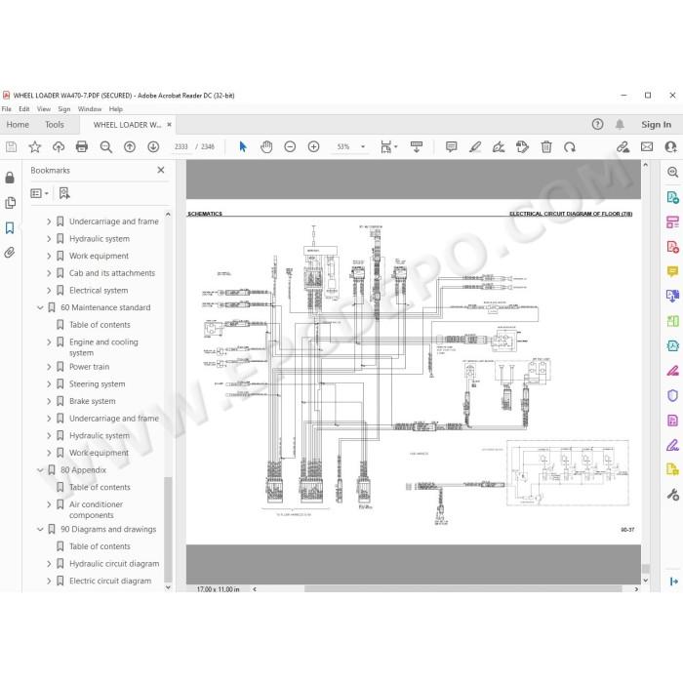Open the Electric circuit diagram bookmark
Viewport: 683px width, 683px height.
110,581
